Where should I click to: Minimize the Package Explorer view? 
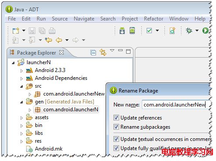[120, 50]
